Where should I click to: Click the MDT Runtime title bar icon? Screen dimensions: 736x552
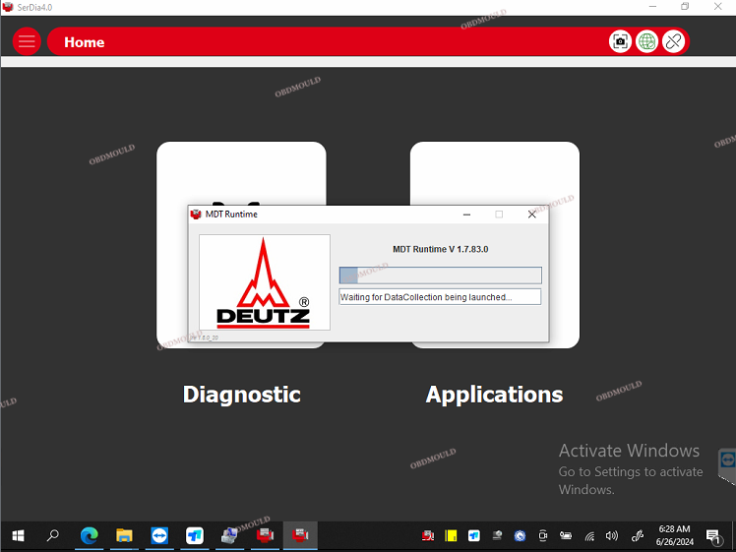tap(196, 215)
